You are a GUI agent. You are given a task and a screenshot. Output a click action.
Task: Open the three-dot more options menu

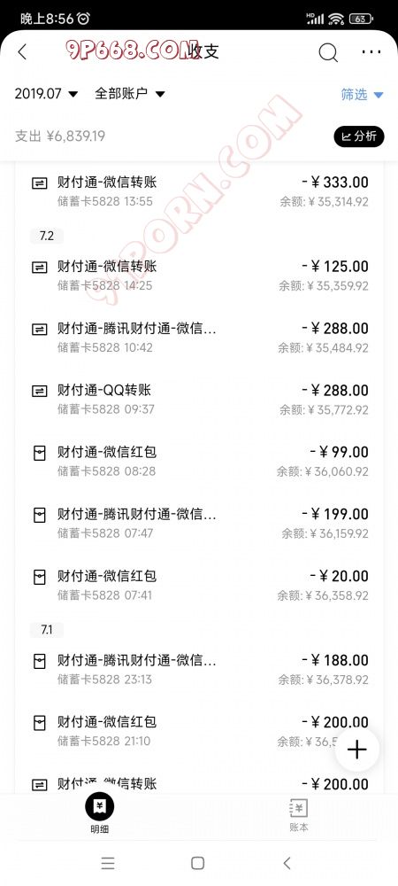click(371, 52)
